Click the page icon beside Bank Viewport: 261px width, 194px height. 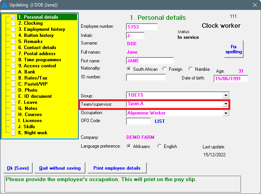13,72
